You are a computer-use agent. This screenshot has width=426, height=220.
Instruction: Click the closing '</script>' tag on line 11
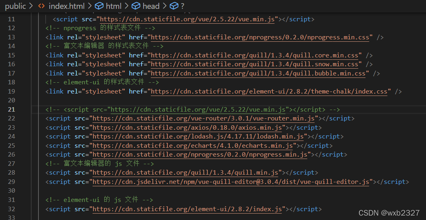(x=296, y=19)
